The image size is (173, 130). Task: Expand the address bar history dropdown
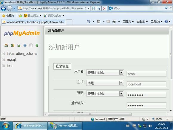pos(89,8)
